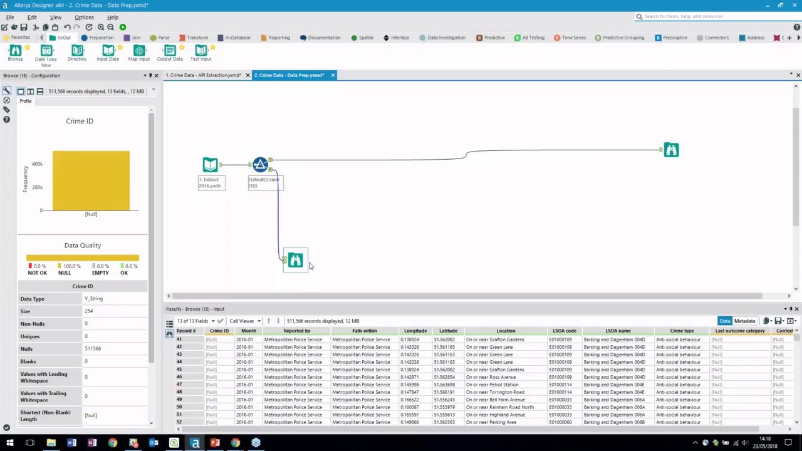Click the Cut toolbar icon
Viewport: 802px width, 451px height.
[36, 27]
